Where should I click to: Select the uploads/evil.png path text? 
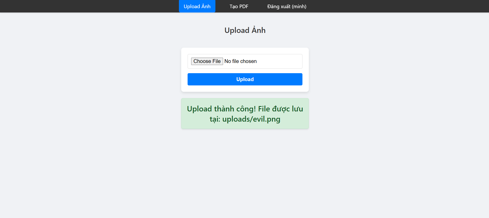[x=251, y=119]
